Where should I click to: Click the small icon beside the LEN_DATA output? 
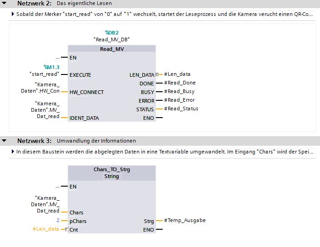click(x=157, y=74)
